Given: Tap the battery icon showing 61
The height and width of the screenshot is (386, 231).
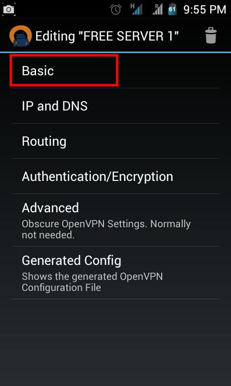Looking at the screenshot, I should [173, 9].
